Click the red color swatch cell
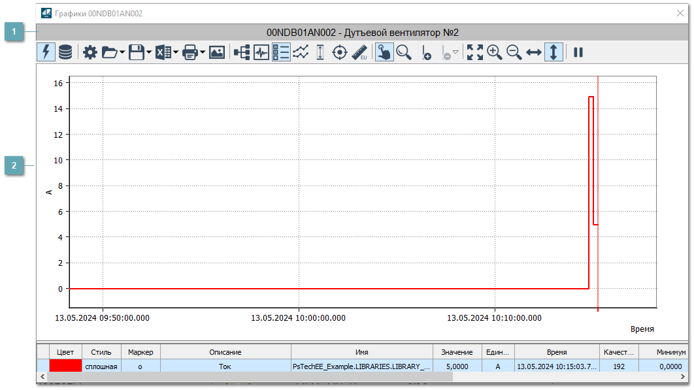This screenshot has width=694, height=390. coord(66,366)
